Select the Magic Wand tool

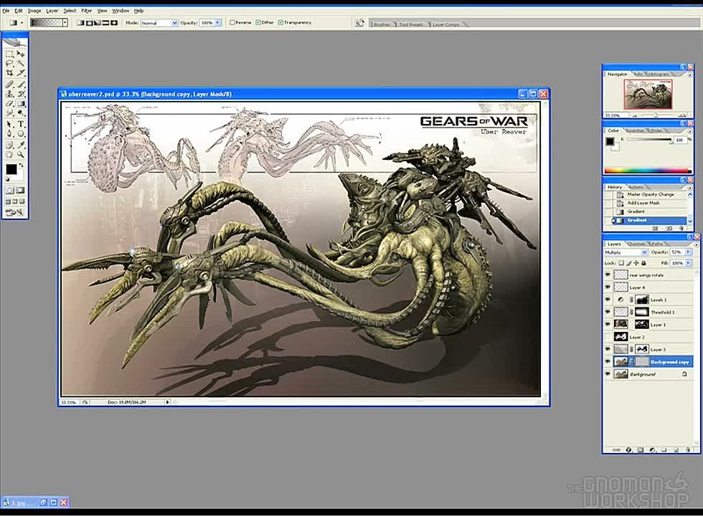(21, 63)
